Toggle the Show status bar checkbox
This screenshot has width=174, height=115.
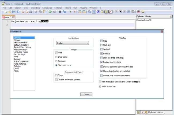(100, 86)
